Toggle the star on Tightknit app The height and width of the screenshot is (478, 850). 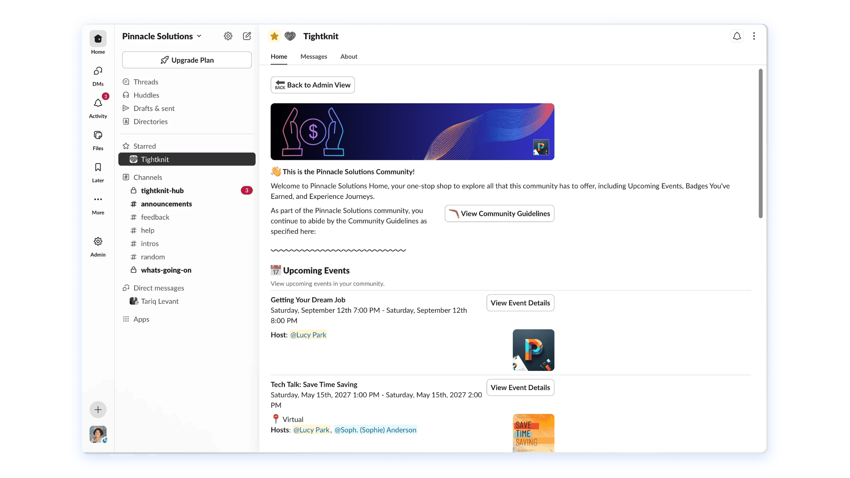tap(274, 36)
